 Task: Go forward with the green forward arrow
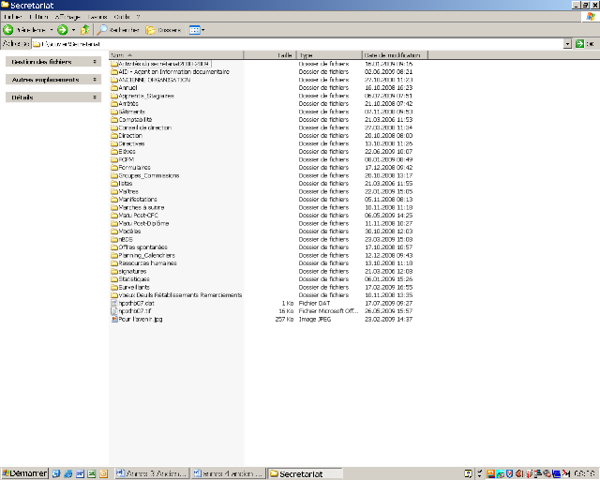(x=63, y=30)
